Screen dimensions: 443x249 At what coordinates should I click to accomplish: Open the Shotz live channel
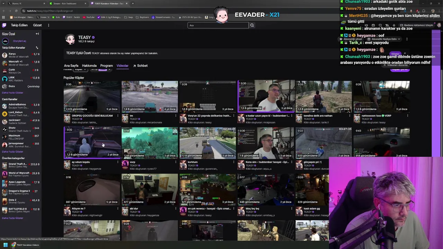tap(21, 129)
